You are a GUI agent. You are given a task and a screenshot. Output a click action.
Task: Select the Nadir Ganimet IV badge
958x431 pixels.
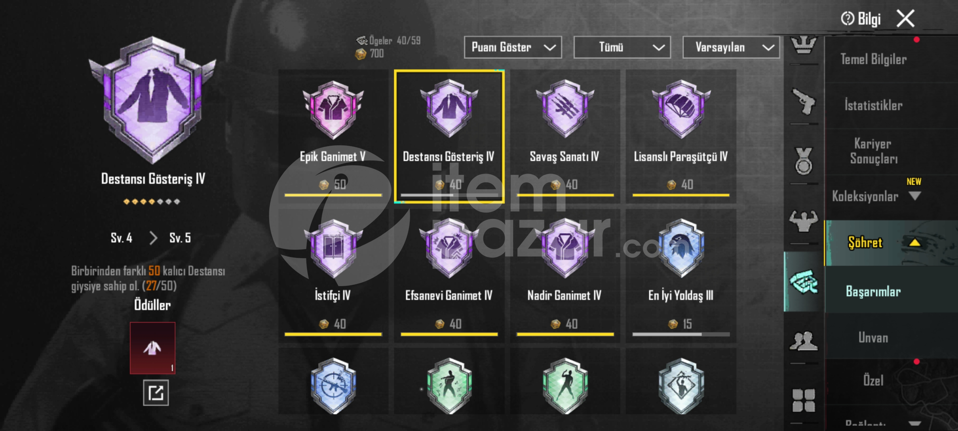[565, 275]
